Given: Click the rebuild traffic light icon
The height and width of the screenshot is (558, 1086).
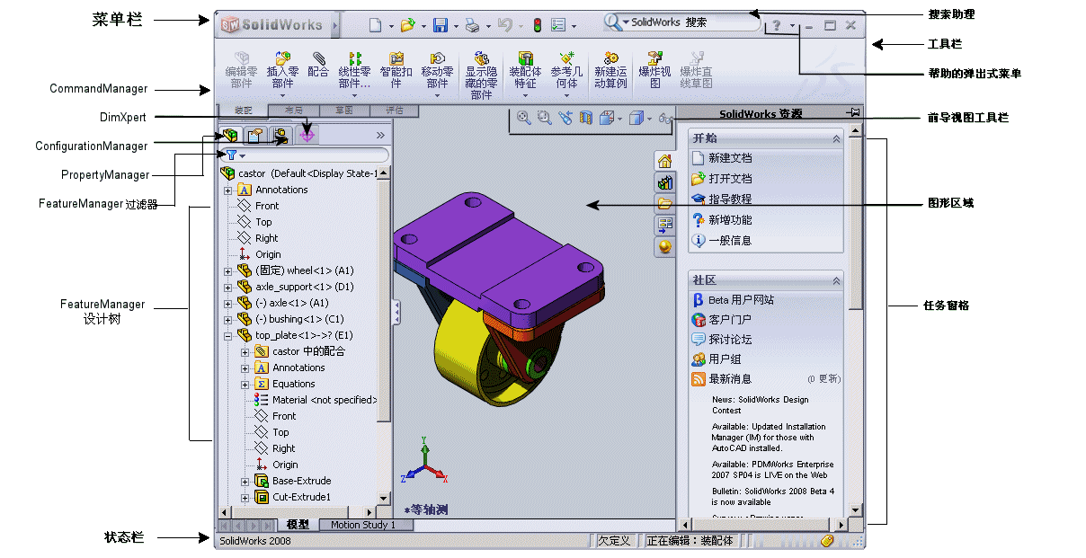Looking at the screenshot, I should pyautogui.click(x=538, y=25).
